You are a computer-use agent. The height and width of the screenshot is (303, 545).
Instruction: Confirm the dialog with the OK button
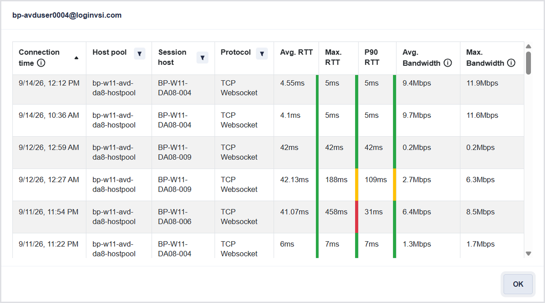point(518,284)
